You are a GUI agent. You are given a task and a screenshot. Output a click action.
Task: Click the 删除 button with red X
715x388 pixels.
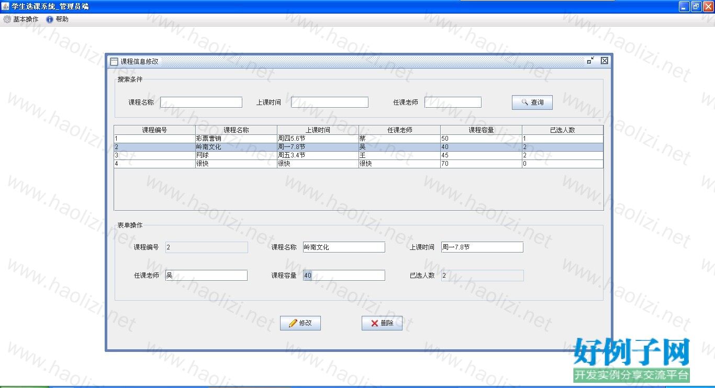tap(382, 323)
